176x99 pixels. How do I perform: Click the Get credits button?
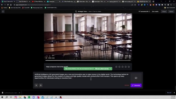pos(155,12)
